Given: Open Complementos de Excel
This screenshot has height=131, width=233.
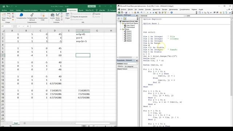Looking at the screenshot, I should pyautogui.click(x=32, y=17).
